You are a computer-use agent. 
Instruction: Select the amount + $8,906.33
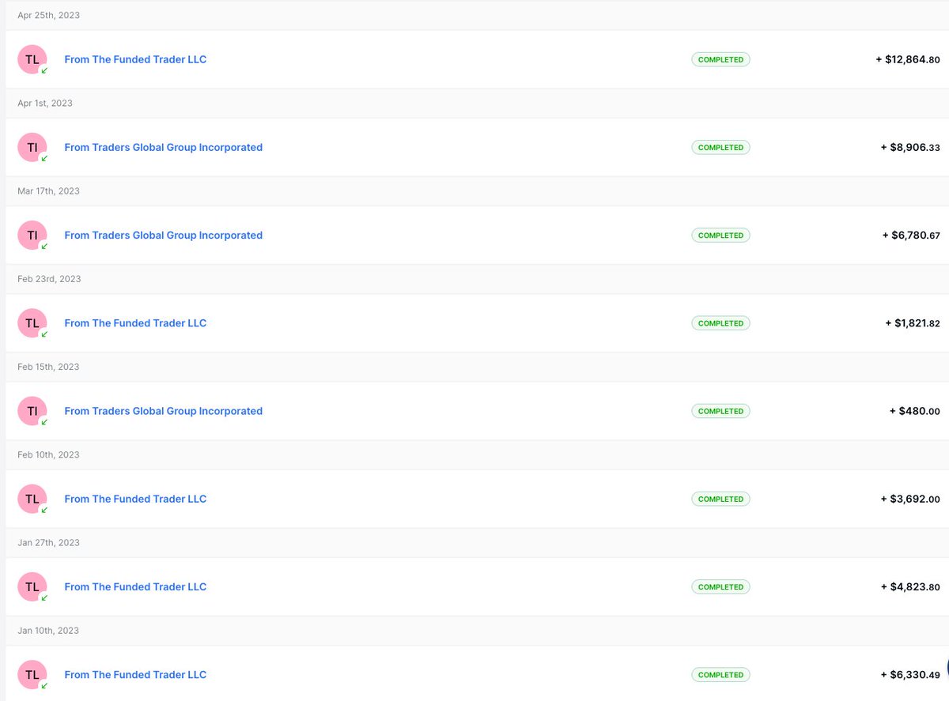[x=910, y=147]
